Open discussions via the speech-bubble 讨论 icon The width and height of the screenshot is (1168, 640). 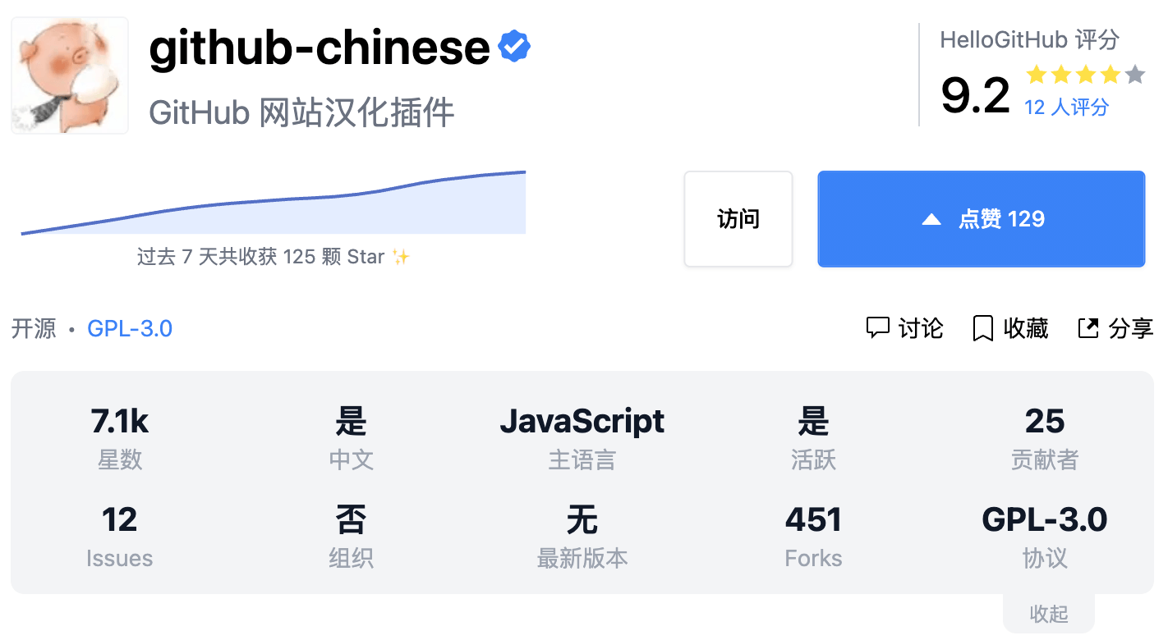click(x=878, y=327)
